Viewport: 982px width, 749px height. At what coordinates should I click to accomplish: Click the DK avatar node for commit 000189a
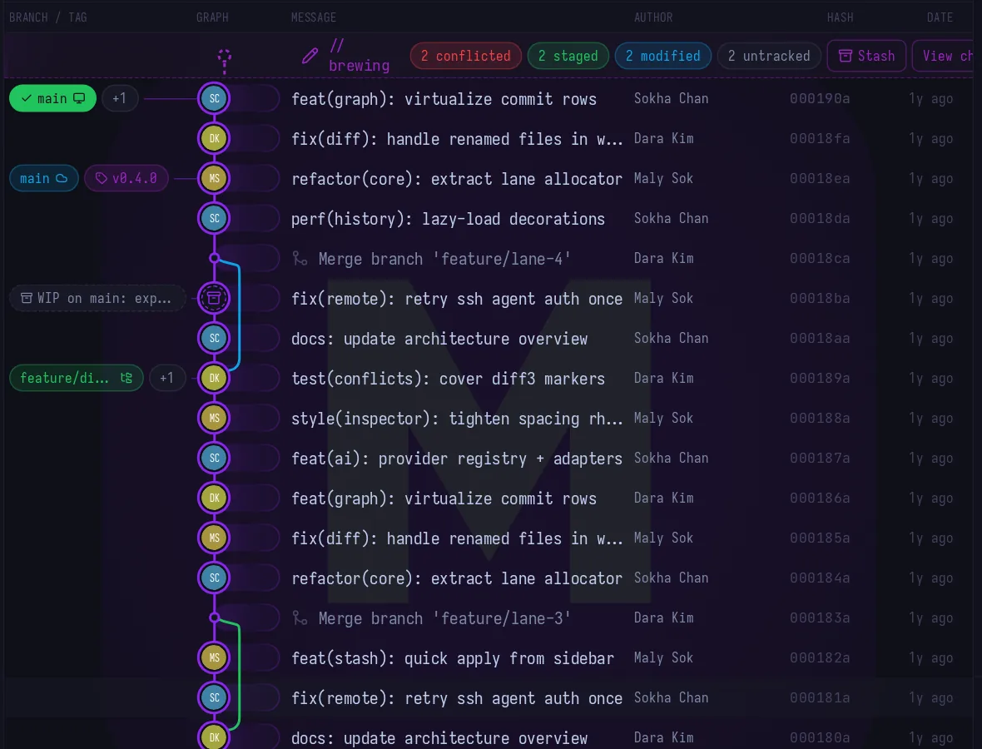point(214,379)
